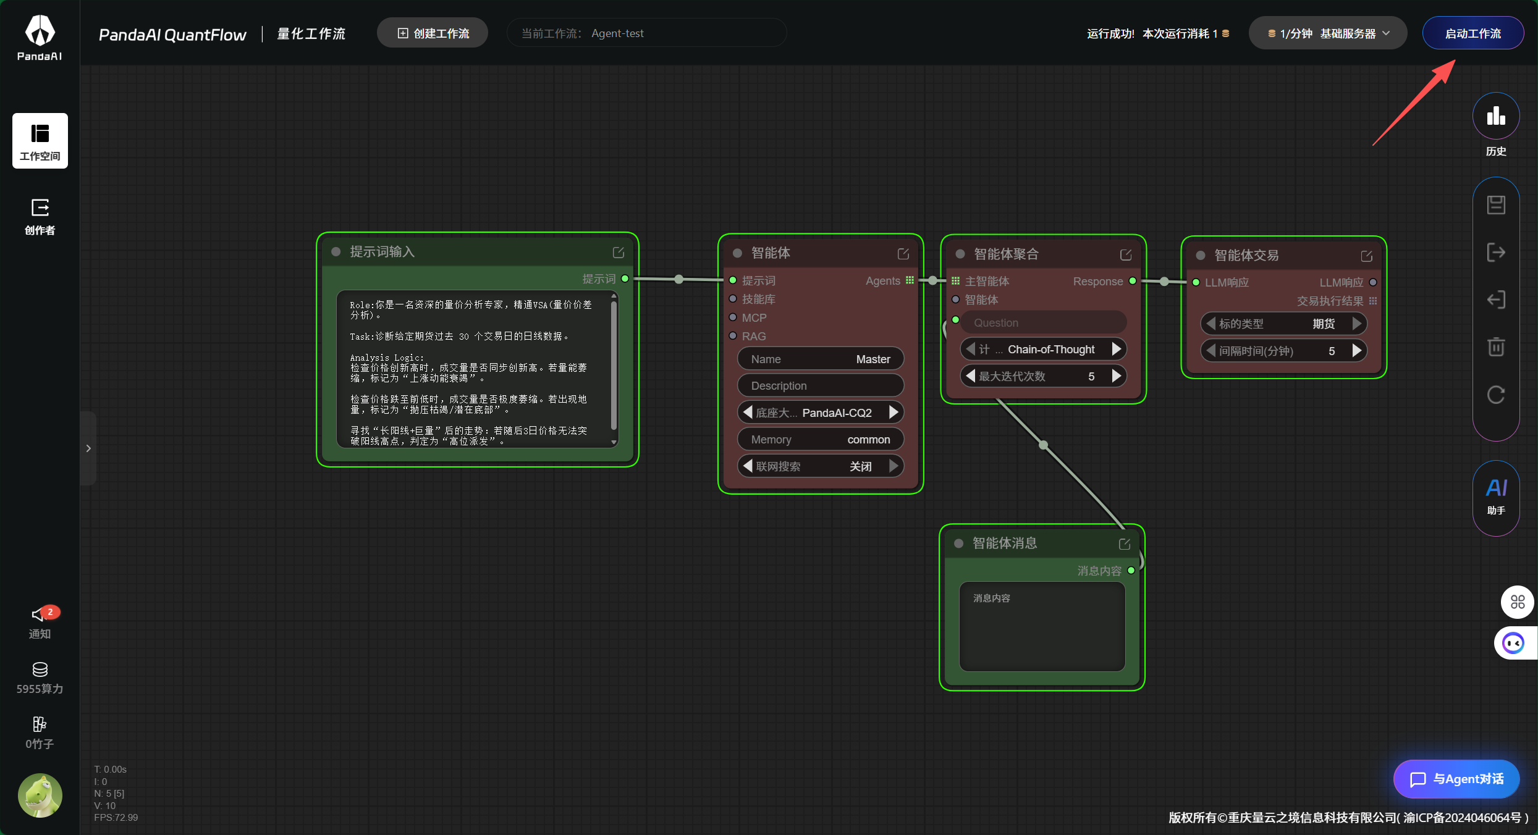Screen dimensions: 1538x835
Task: Edit the 提示词输入 node via its pencil icon
Action: click(619, 252)
